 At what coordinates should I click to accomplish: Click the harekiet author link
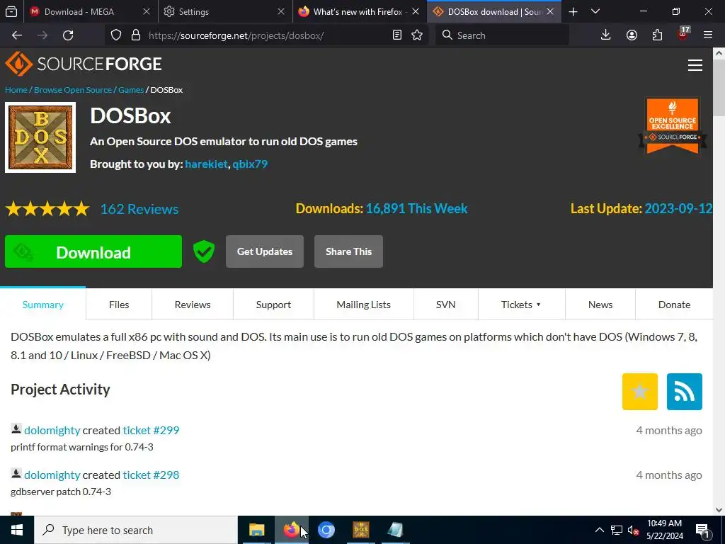tap(206, 164)
